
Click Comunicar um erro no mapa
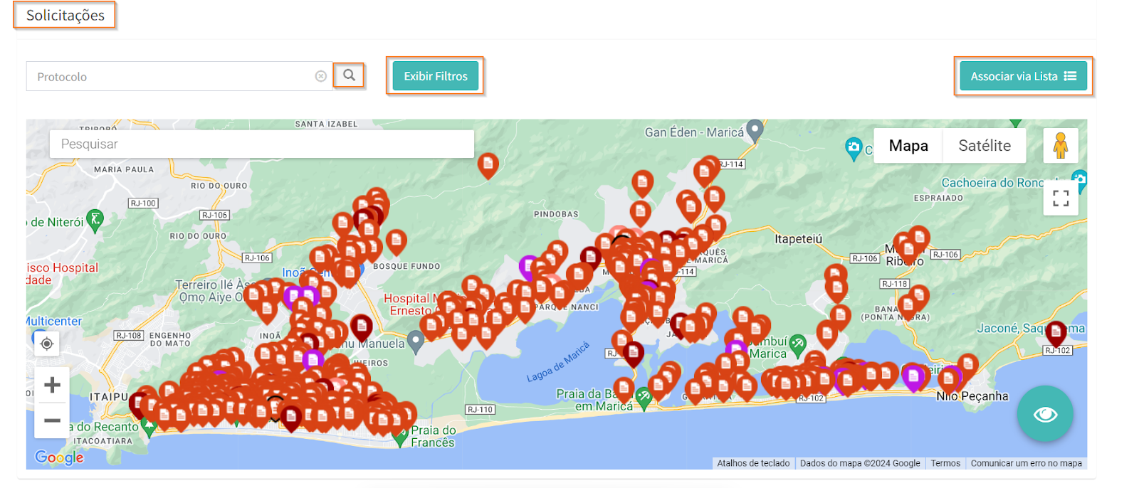coord(1026,463)
